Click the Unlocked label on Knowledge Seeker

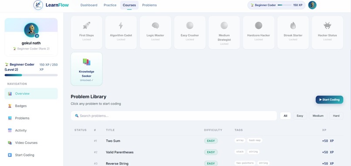point(86,80)
